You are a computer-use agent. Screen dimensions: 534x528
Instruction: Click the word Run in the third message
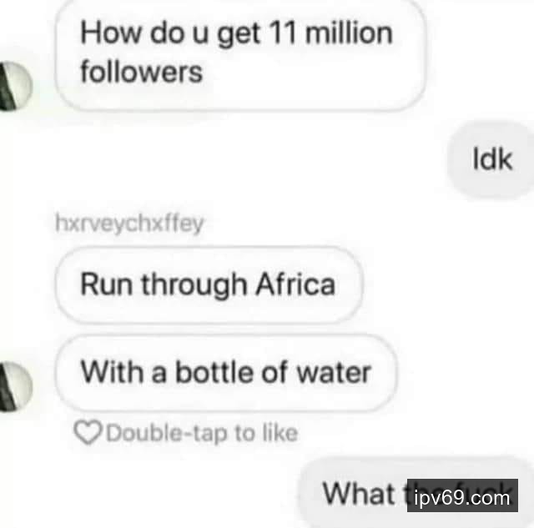point(107,284)
